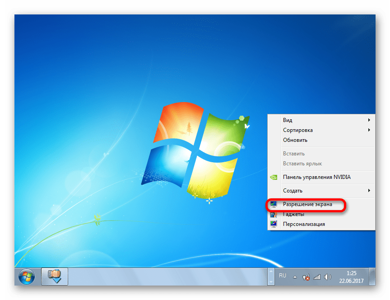Image resolution: width=390 pixels, height=300 pixels.
Task: Choose Разрешение экрана menu entry
Action: point(307,205)
